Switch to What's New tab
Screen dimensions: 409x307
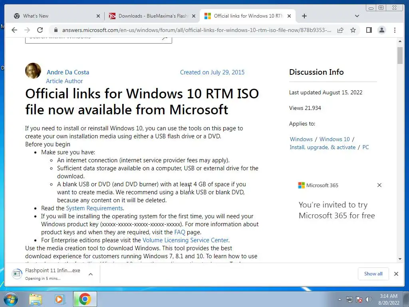point(55,16)
